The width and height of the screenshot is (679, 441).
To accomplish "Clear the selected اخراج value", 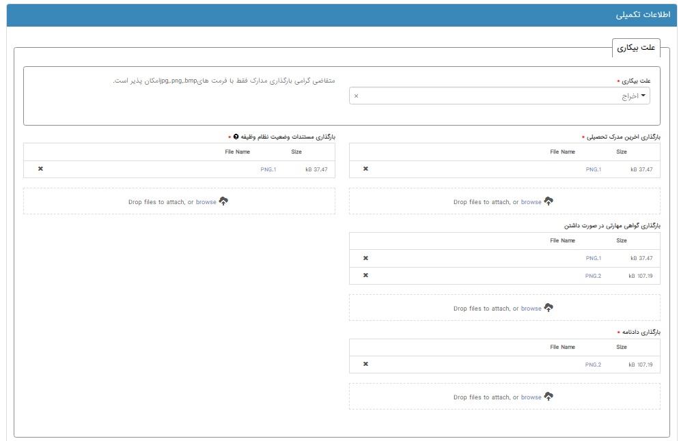I will [356, 96].
